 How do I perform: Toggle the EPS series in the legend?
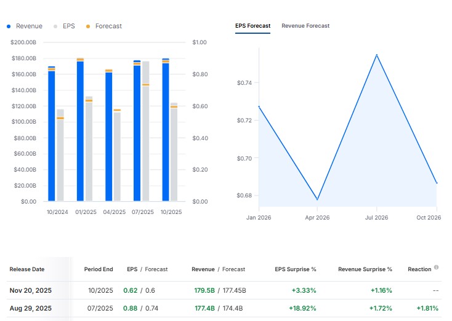pos(65,26)
